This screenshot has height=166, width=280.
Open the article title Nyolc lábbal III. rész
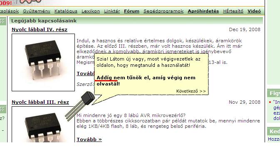(x=40, y=102)
